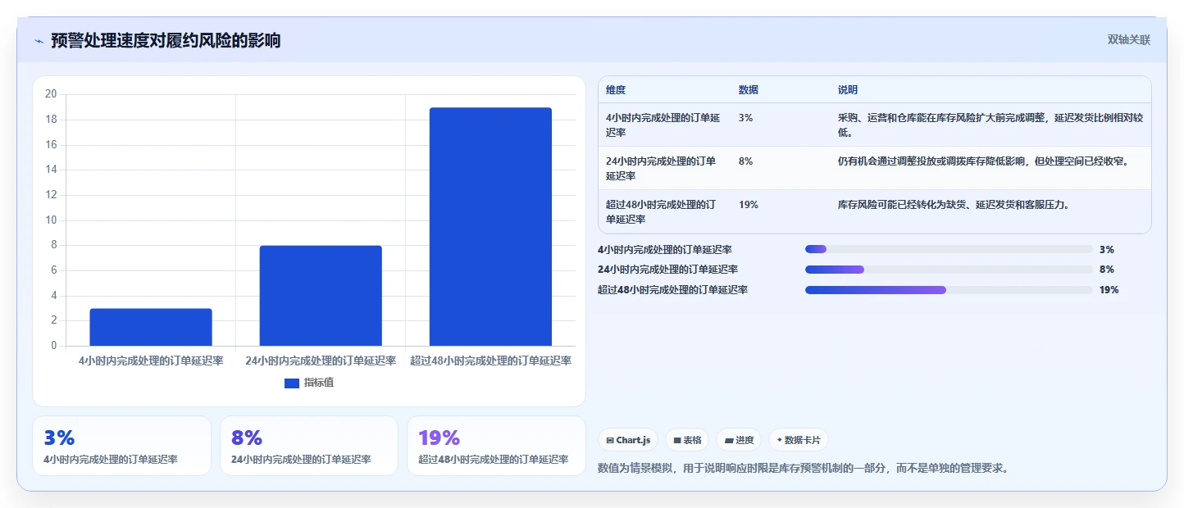Click y-axis value 10

pyautogui.click(x=51, y=220)
